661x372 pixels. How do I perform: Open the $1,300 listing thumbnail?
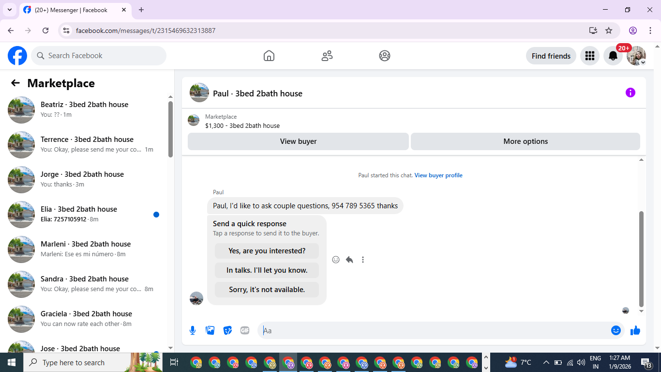tap(194, 121)
